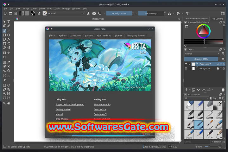The image size is (228, 152).
Task: Click the brush presets Search field
Action: pos(197,142)
